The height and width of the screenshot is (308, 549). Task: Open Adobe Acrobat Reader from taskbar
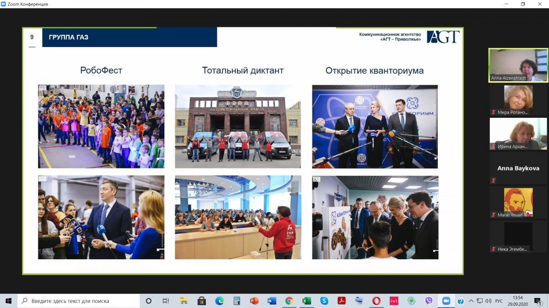pyautogui.click(x=341, y=301)
